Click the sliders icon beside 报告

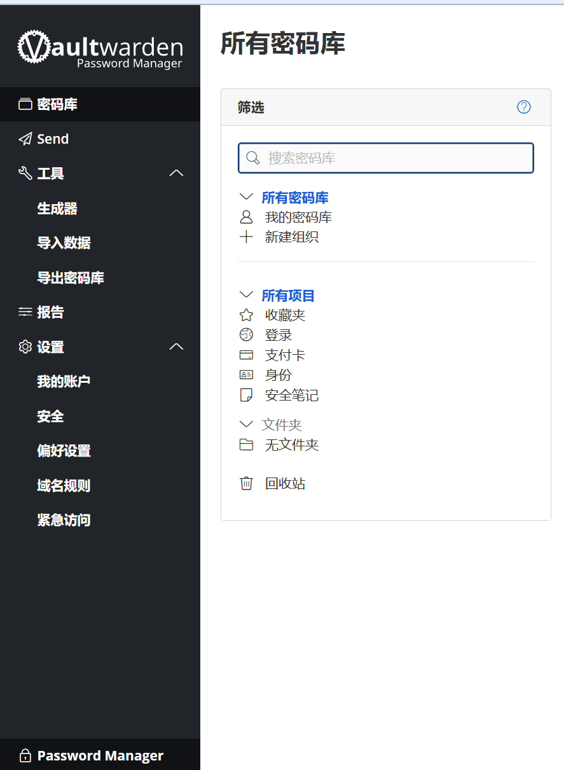(x=25, y=312)
